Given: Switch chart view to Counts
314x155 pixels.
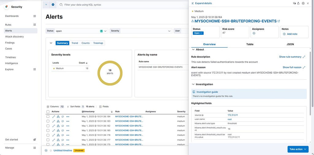Looking at the screenshot, I should click(86, 43).
